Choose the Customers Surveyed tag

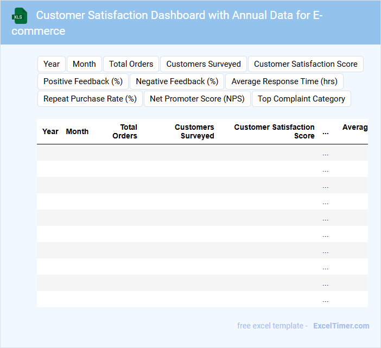(204, 64)
